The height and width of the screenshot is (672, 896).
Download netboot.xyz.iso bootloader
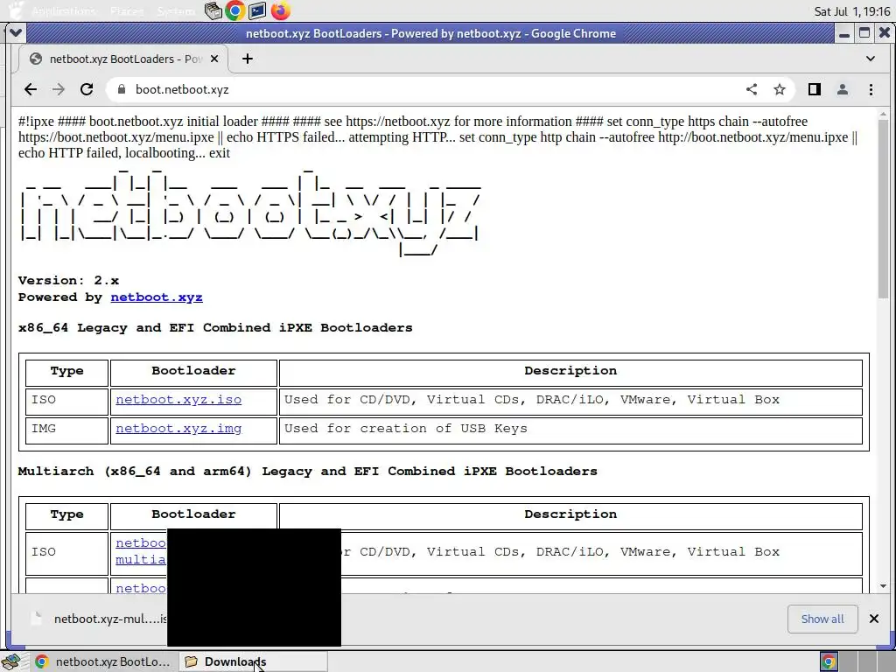click(x=178, y=399)
